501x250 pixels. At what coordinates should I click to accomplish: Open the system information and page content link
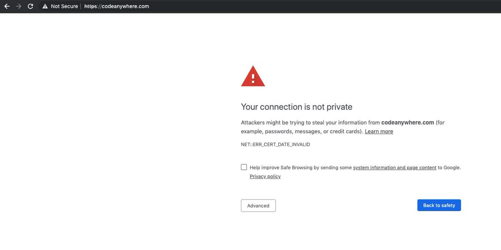[395, 168]
